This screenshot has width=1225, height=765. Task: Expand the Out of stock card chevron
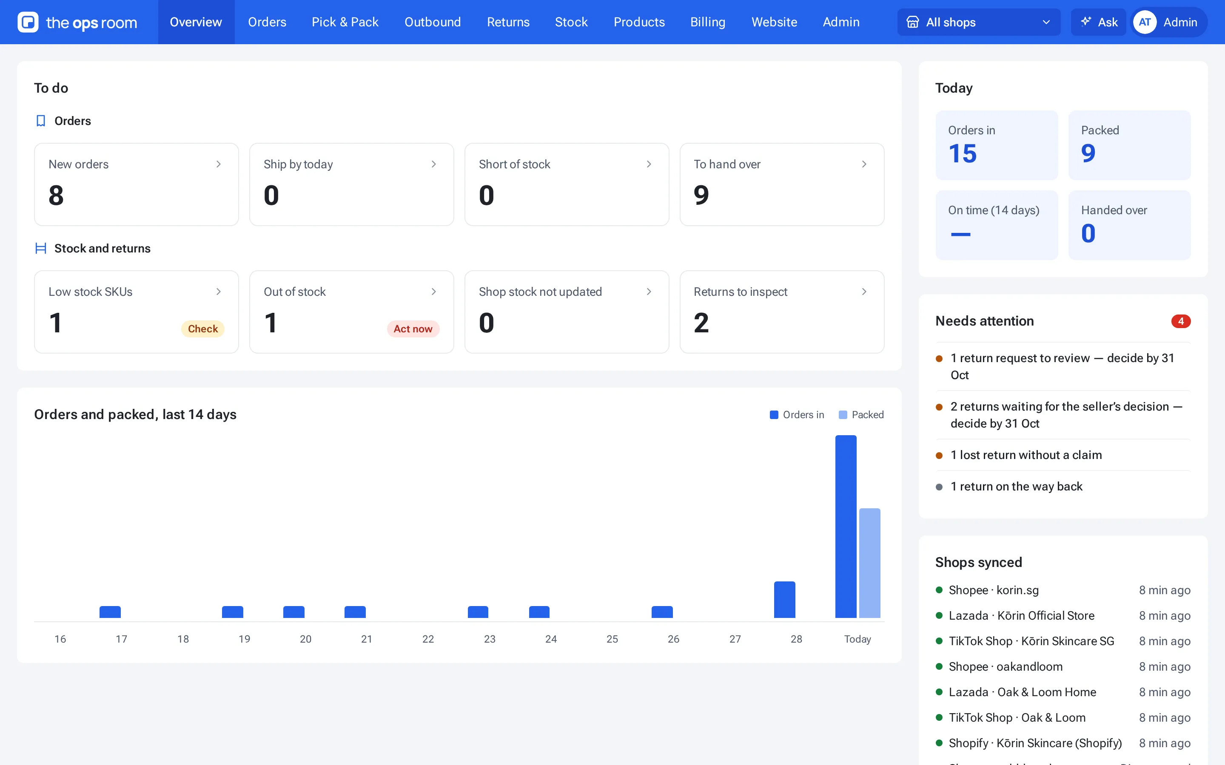pyautogui.click(x=434, y=292)
